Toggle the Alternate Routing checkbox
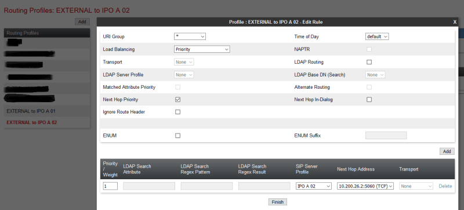This screenshot has height=210, width=464. point(369,87)
